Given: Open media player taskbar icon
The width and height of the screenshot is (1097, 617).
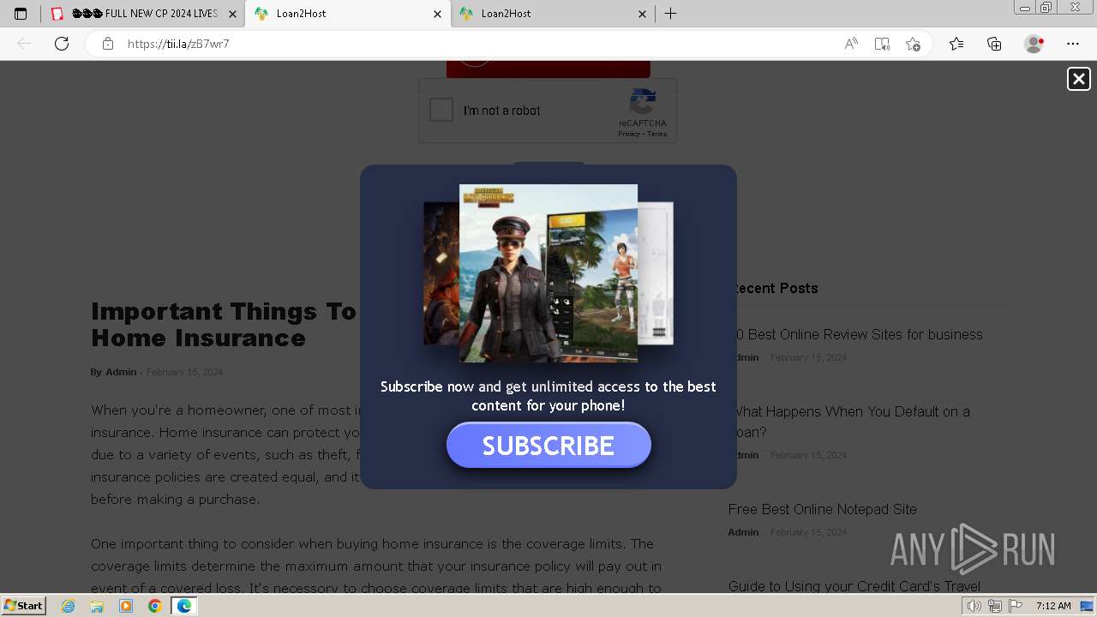Looking at the screenshot, I should click(x=126, y=606).
